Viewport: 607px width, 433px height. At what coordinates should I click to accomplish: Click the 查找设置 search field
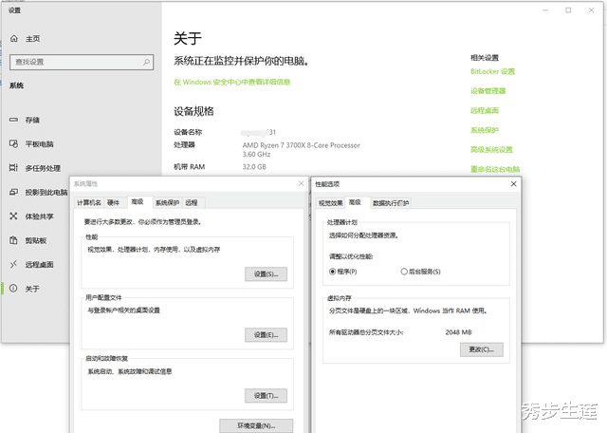coord(82,62)
